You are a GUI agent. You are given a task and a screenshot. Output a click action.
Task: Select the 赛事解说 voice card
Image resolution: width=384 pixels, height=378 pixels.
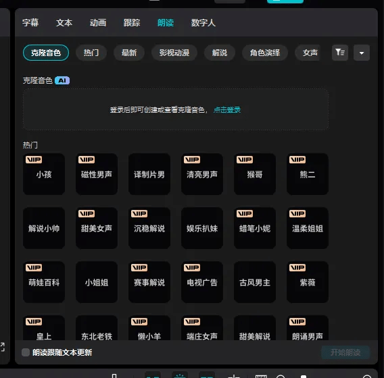tap(149, 282)
